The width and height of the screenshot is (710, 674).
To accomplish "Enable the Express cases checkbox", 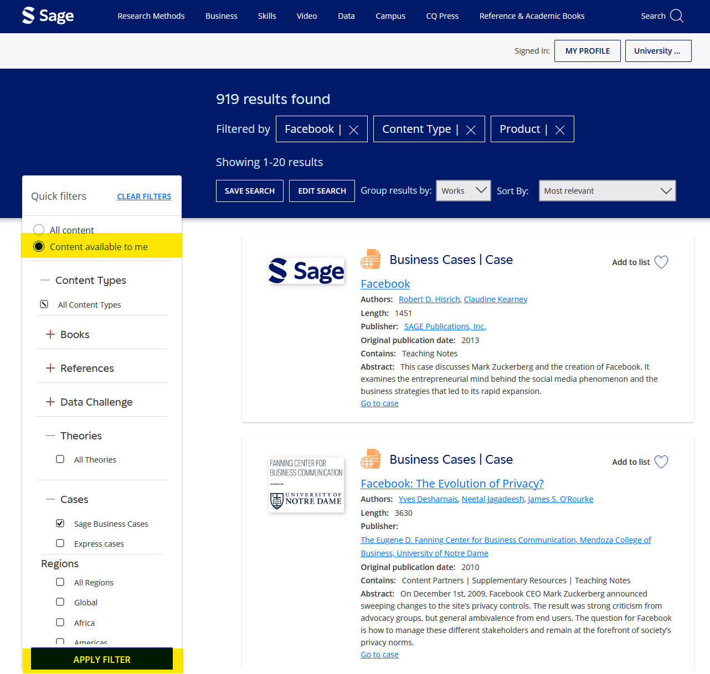I will pos(60,543).
